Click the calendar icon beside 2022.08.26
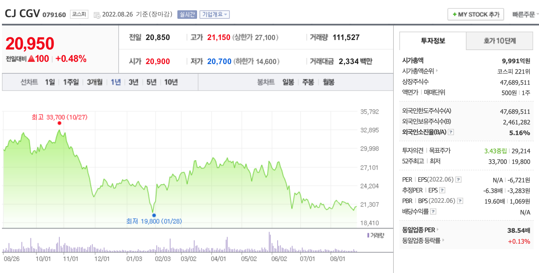This screenshot has width=539, height=273. coord(97,15)
